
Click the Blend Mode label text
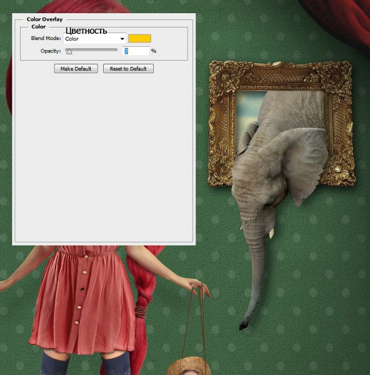pos(46,38)
